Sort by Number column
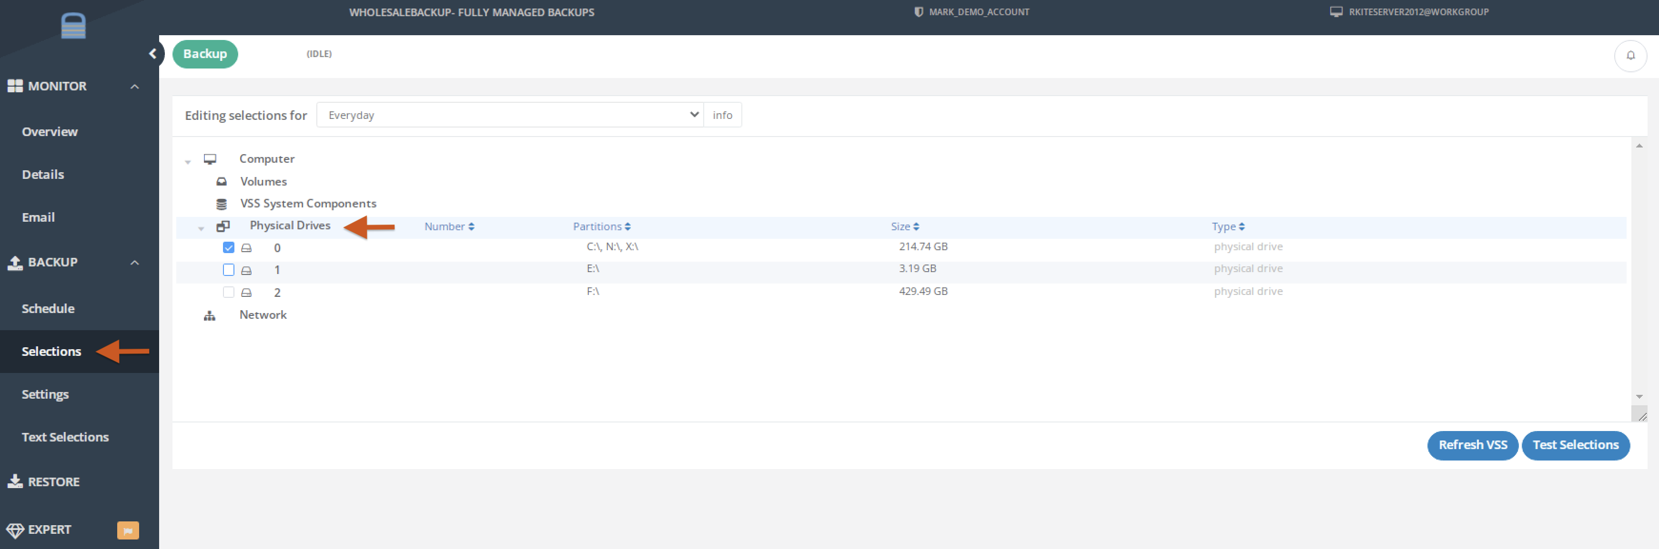1659x549 pixels. [x=449, y=226]
